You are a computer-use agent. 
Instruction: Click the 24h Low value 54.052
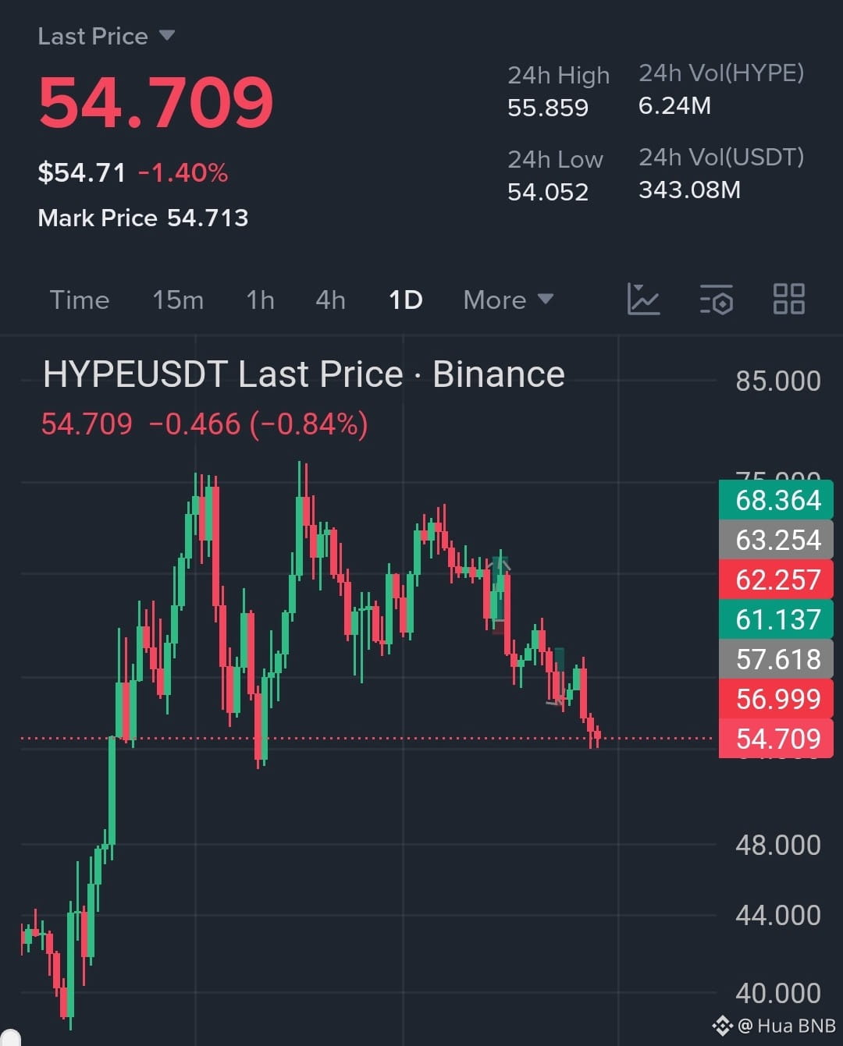548,192
